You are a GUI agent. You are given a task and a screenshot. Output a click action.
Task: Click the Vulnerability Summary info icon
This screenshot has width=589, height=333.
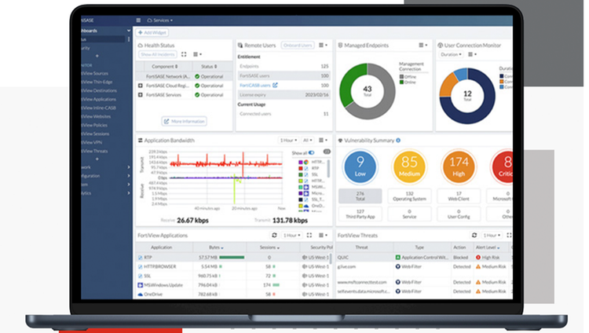pos(398,141)
